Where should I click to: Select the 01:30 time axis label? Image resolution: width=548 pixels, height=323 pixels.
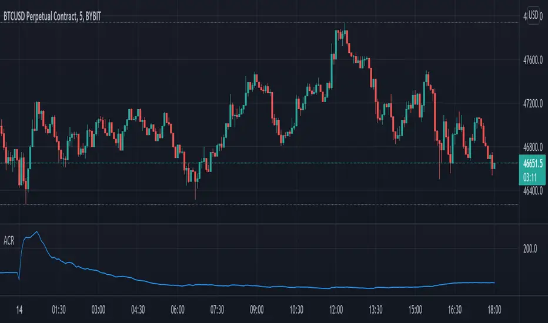(58, 309)
